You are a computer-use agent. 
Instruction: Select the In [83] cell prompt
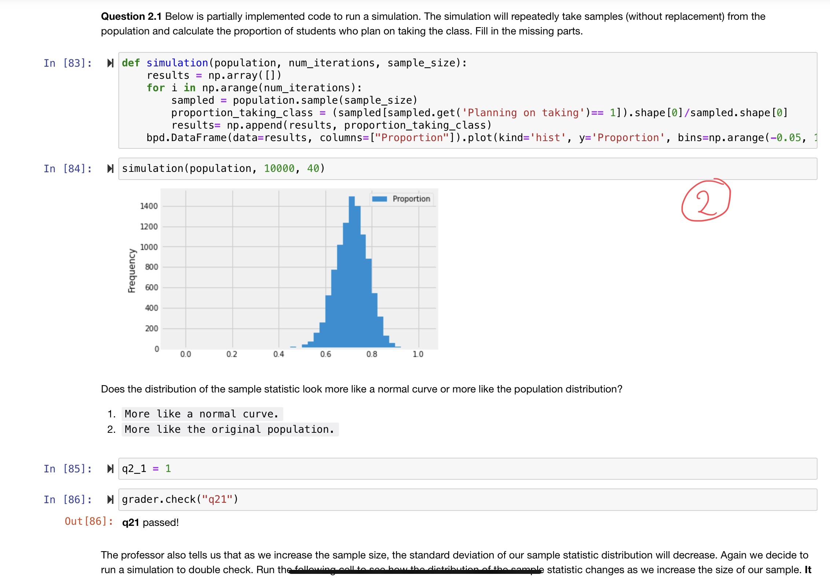click(67, 63)
